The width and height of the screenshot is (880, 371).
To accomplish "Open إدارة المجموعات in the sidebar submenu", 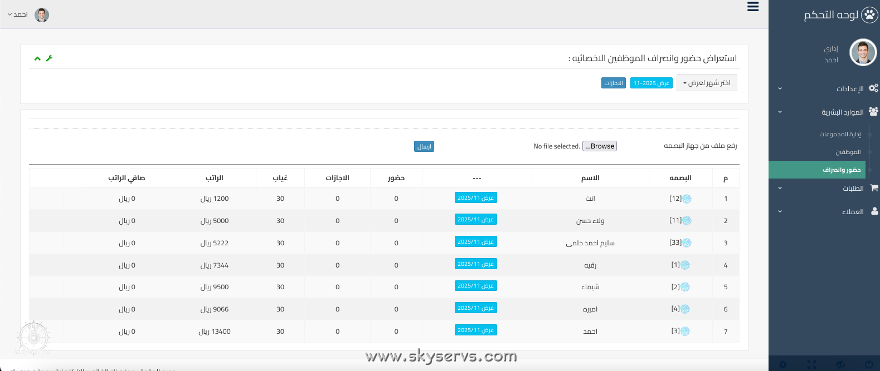I will pos(840,135).
